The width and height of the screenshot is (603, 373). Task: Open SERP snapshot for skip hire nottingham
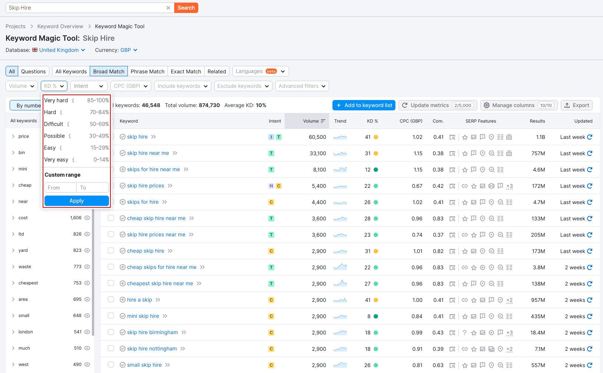point(452,349)
